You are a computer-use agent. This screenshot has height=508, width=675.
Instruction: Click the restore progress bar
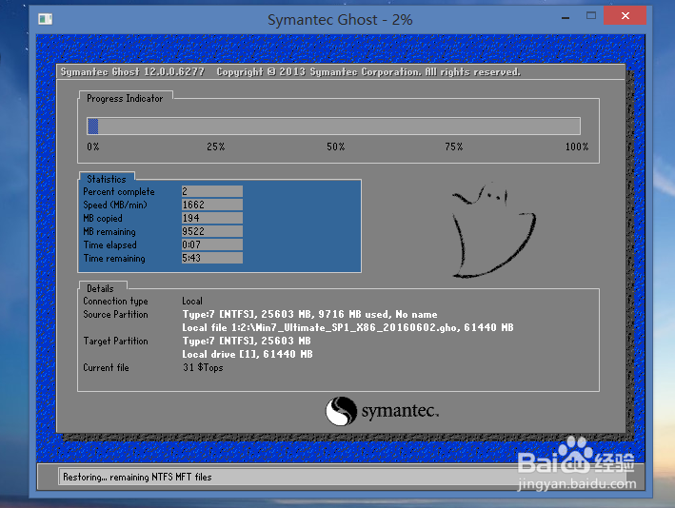pos(333,126)
